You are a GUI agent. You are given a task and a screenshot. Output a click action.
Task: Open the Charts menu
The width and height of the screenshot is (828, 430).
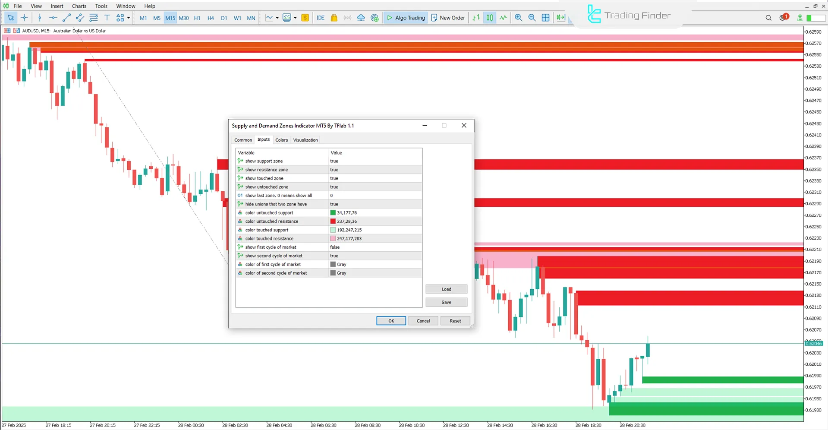point(79,6)
